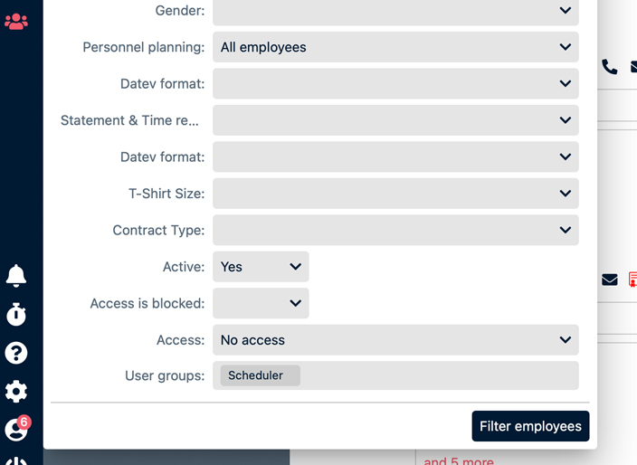
Task: Expand the Statement & Time dropdown
Action: 395,120
